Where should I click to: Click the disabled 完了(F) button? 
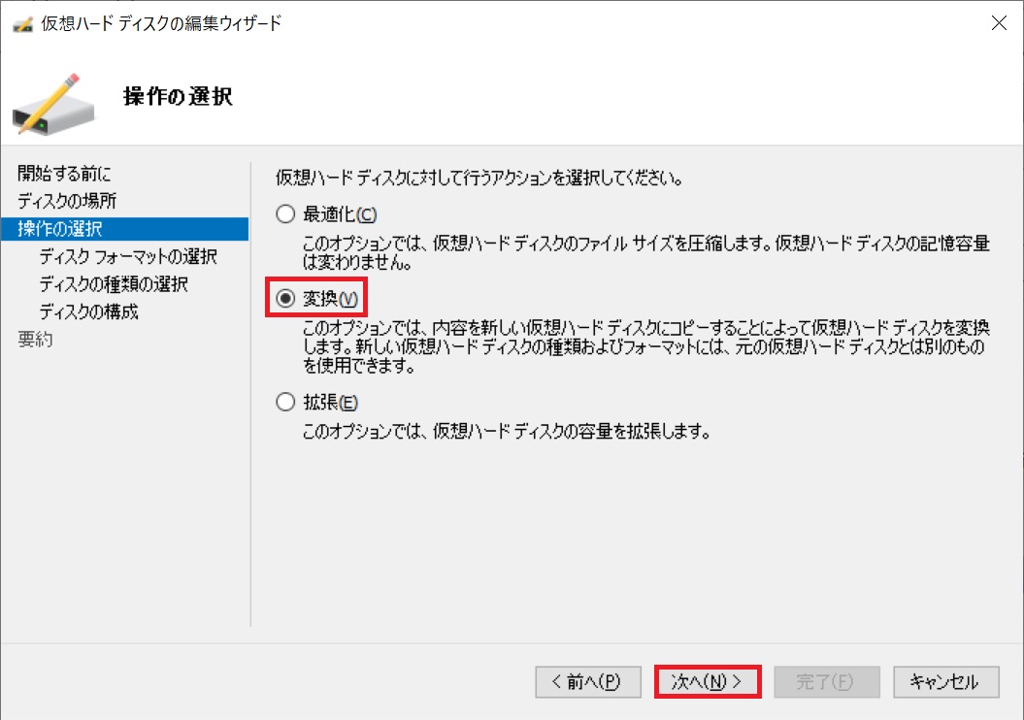click(x=827, y=681)
